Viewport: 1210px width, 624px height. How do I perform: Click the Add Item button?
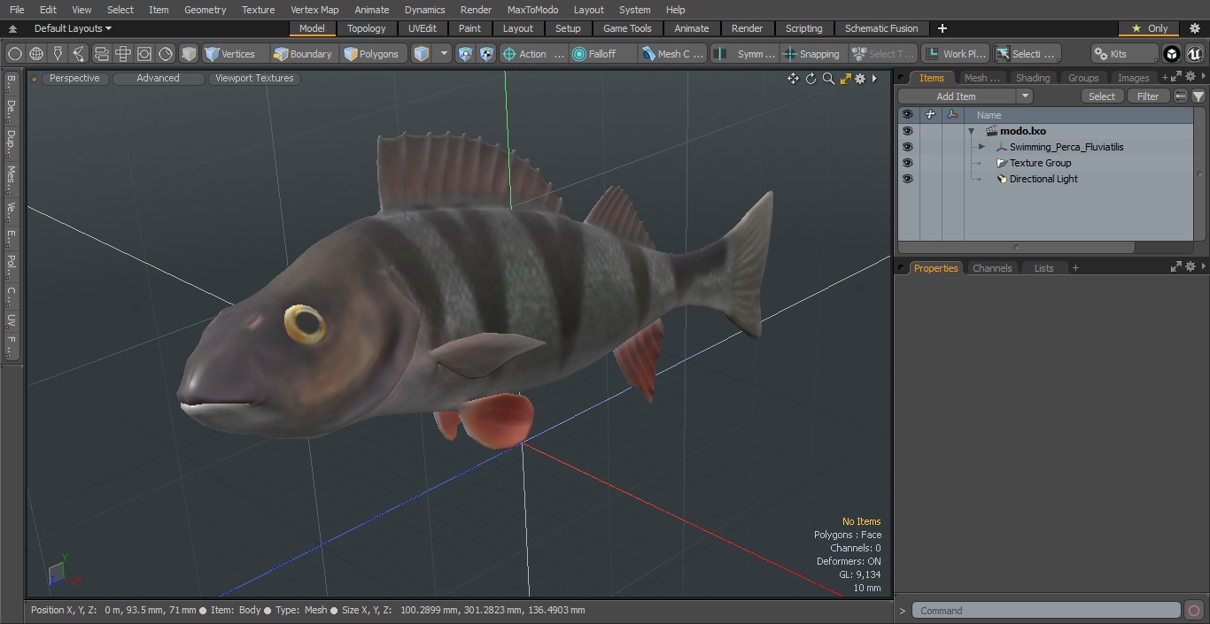[x=957, y=96]
